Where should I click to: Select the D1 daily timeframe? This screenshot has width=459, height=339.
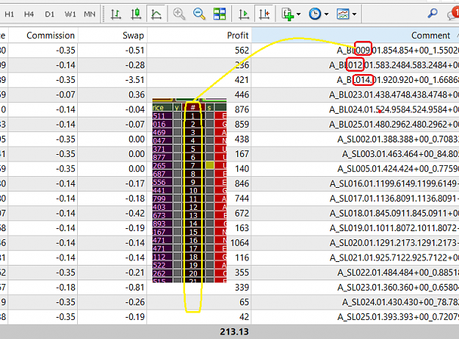click(x=49, y=14)
